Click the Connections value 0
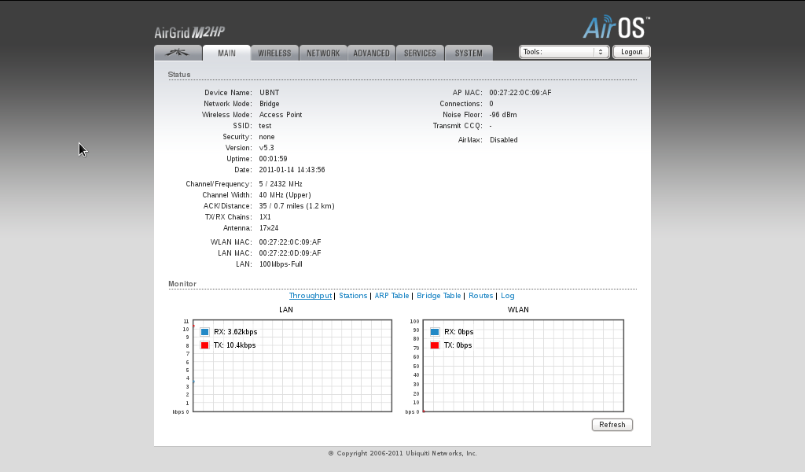 (491, 104)
